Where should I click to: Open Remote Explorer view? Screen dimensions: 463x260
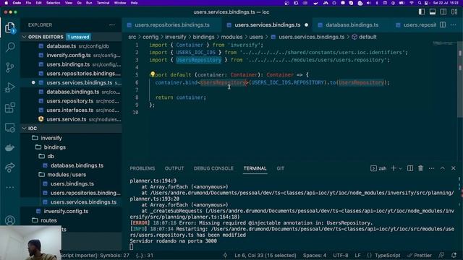[10, 128]
